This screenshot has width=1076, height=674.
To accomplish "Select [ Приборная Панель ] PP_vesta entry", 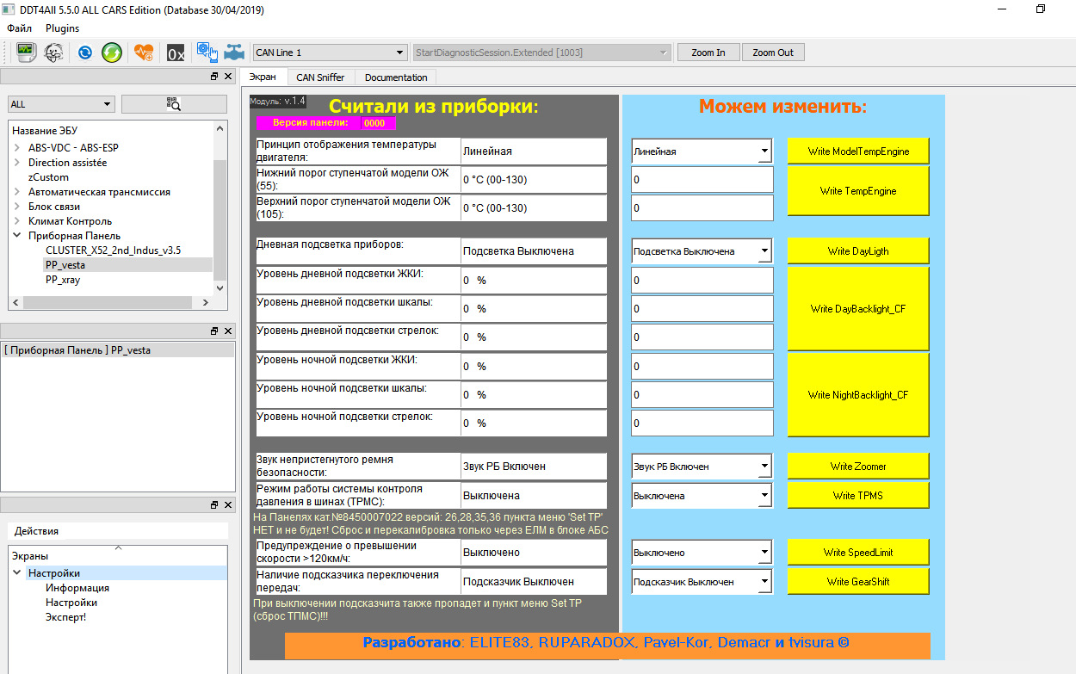I will pos(118,350).
